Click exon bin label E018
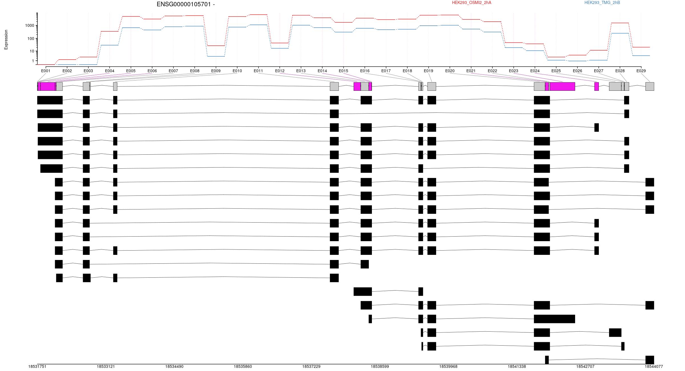Screen dimensions: 685x371 (x=407, y=71)
